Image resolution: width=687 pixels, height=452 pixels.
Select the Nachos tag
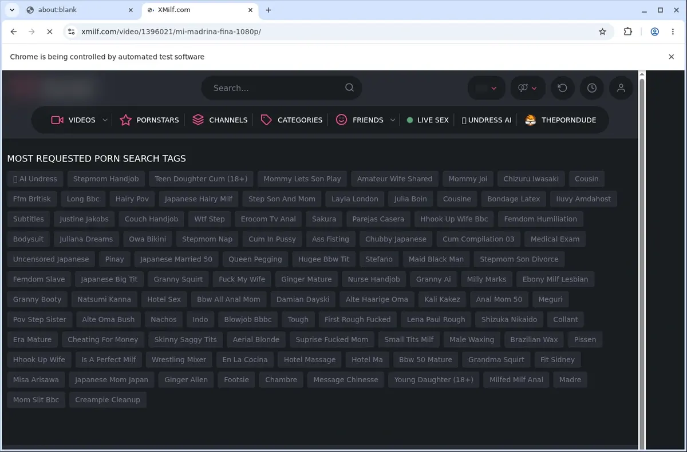[x=164, y=319]
